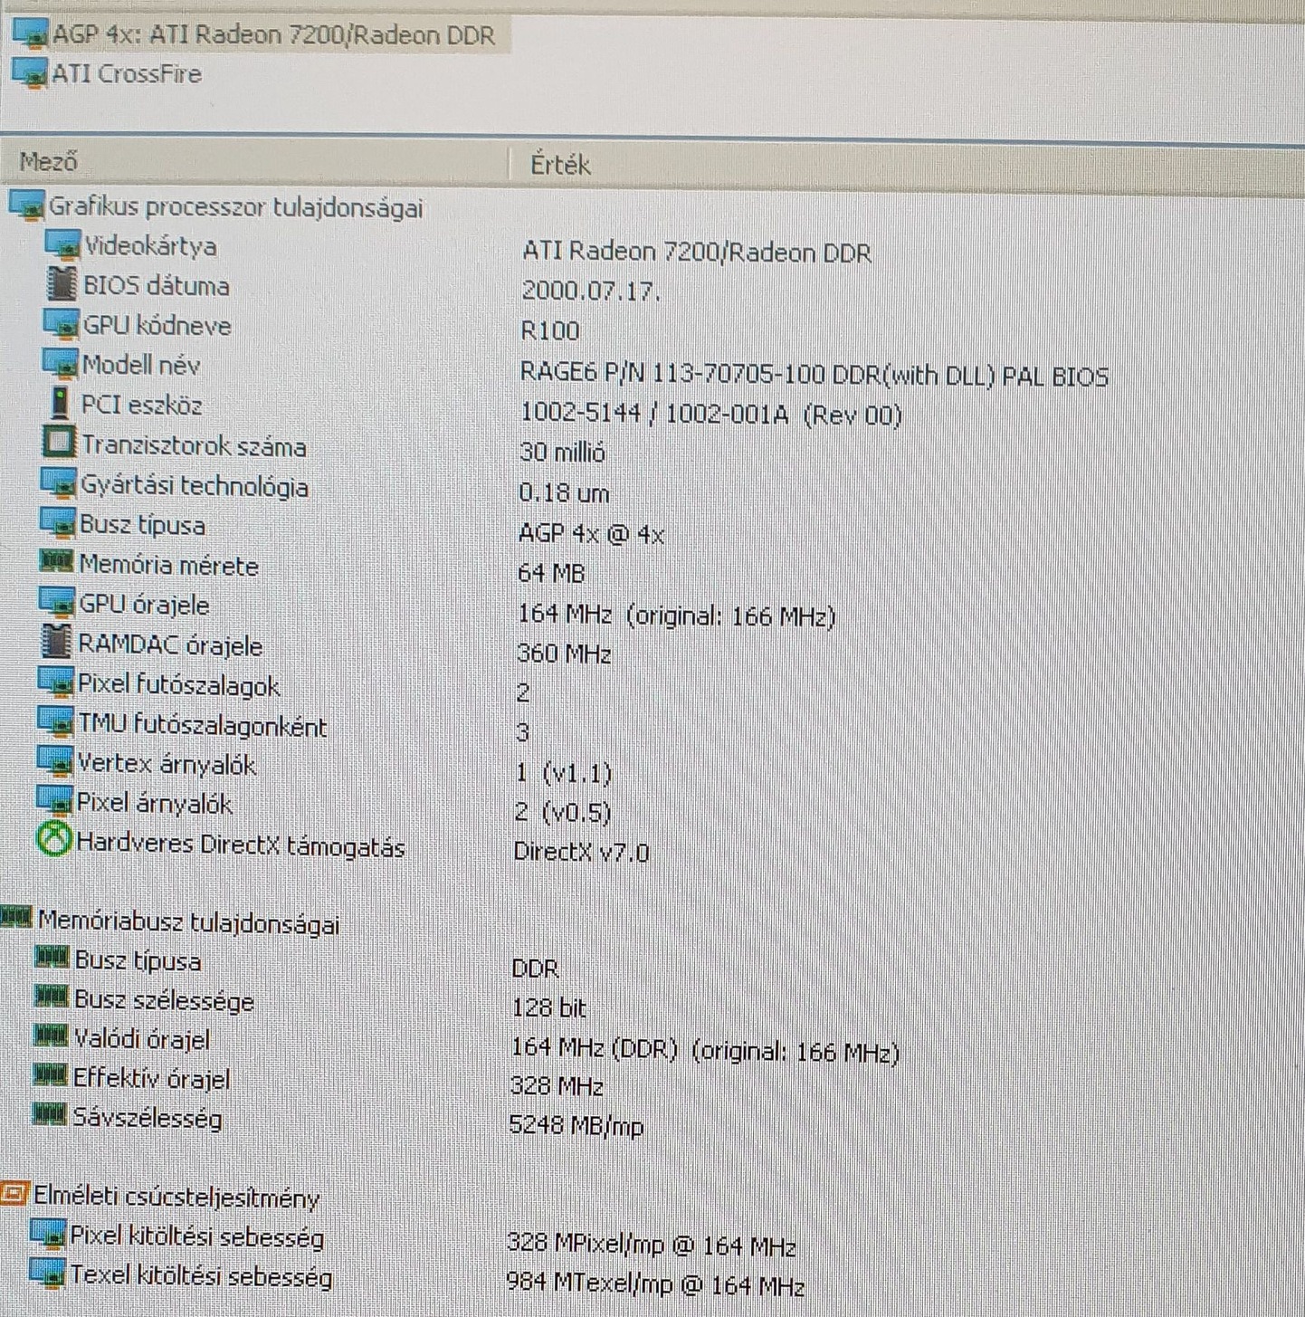Select the DirectX v7.0 value
Image resolution: width=1305 pixels, height=1317 pixels.
(581, 852)
